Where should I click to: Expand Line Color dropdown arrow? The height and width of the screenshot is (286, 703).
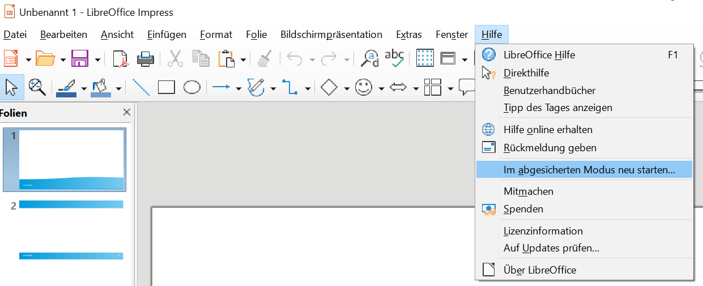click(x=84, y=88)
